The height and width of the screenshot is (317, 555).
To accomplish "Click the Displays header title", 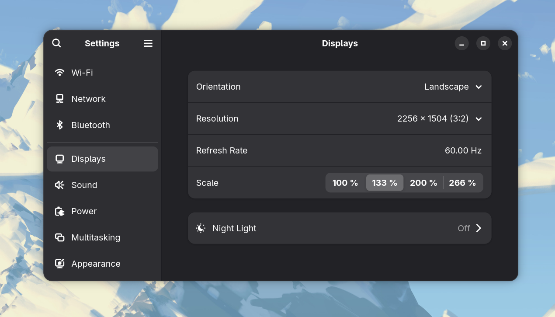I will coord(340,43).
